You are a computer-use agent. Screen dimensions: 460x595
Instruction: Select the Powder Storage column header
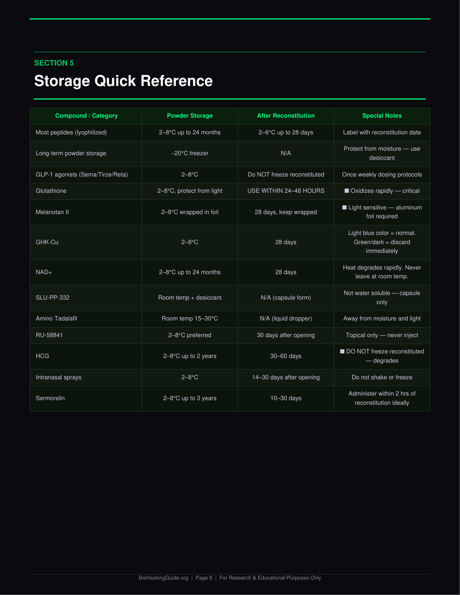coord(190,116)
